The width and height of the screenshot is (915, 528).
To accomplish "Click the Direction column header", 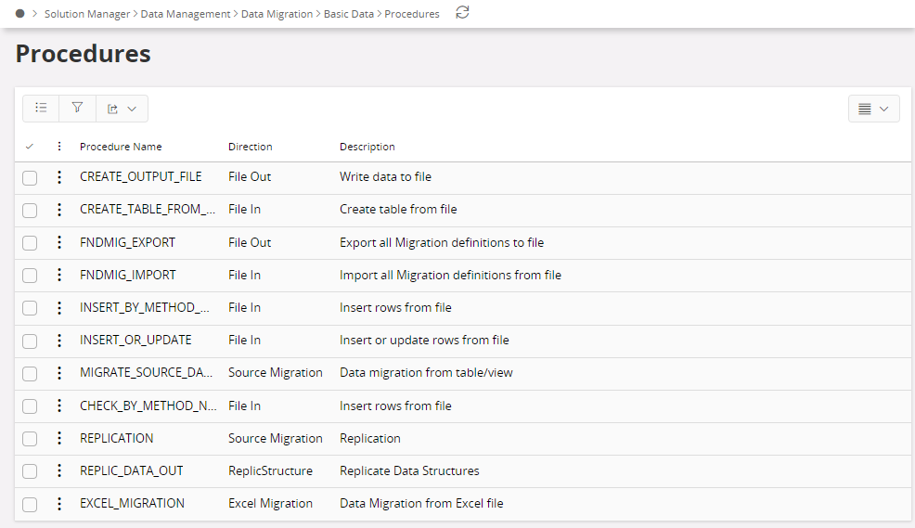I will (250, 147).
